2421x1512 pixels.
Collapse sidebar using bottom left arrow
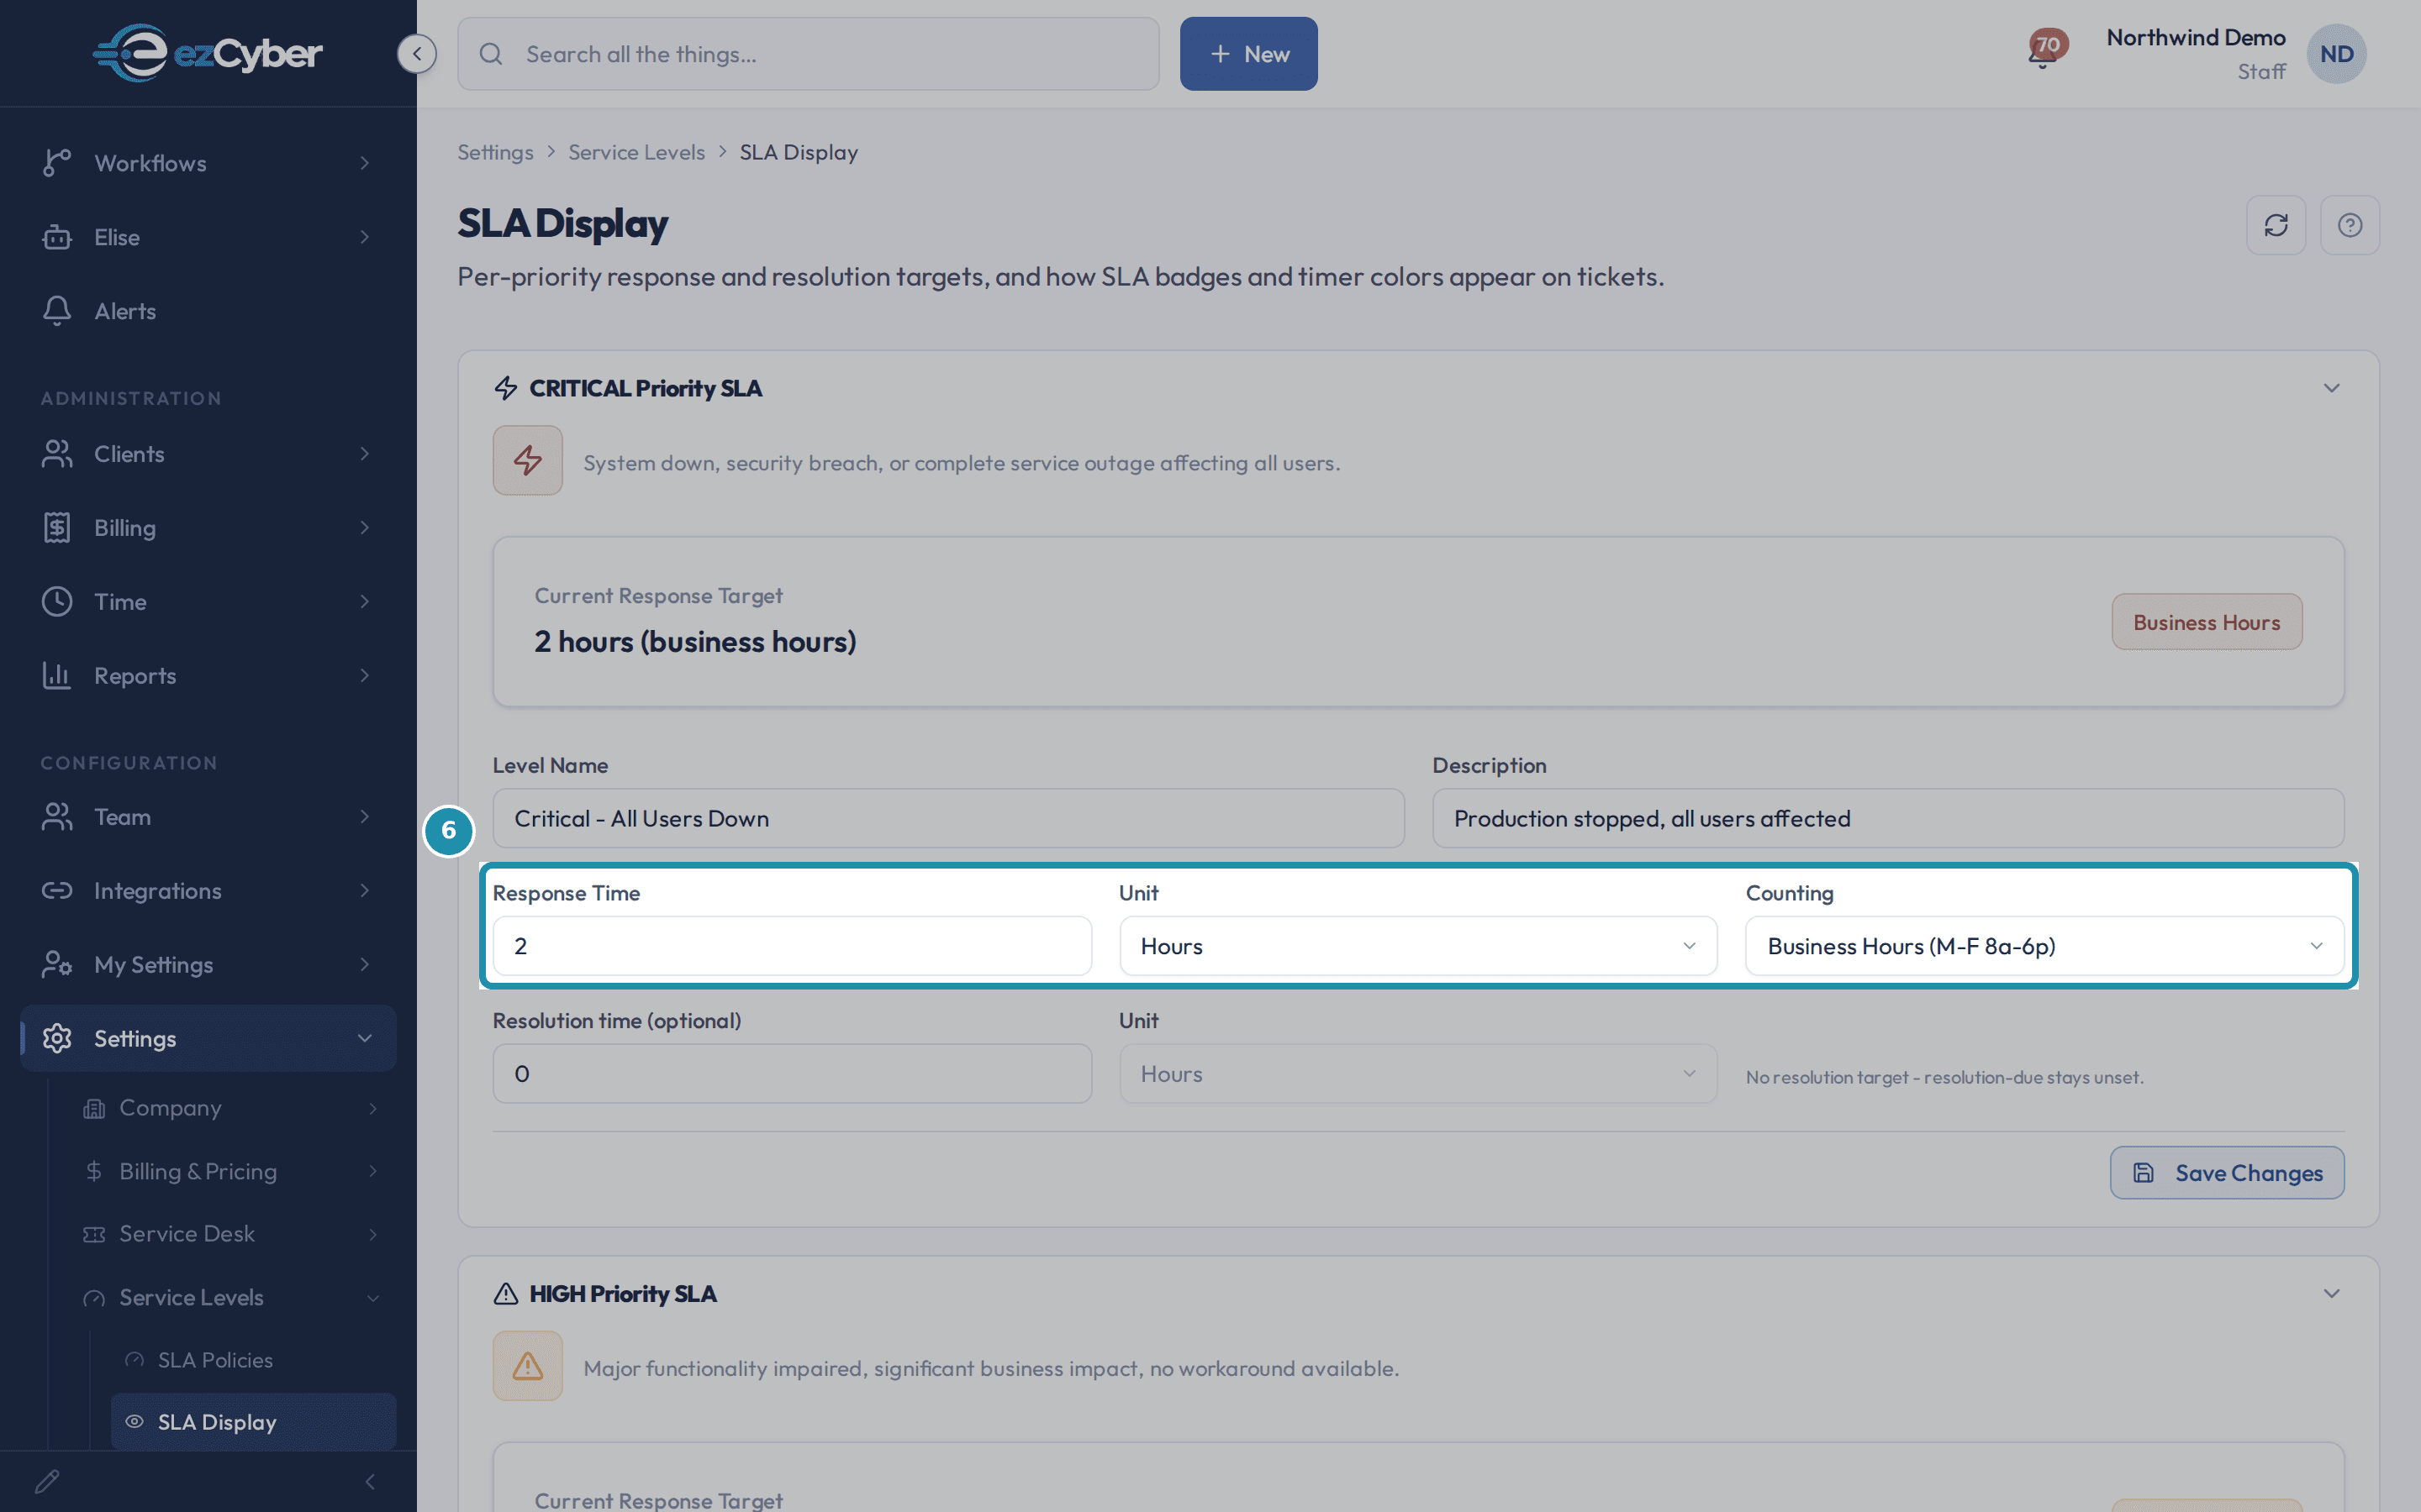[x=370, y=1481]
